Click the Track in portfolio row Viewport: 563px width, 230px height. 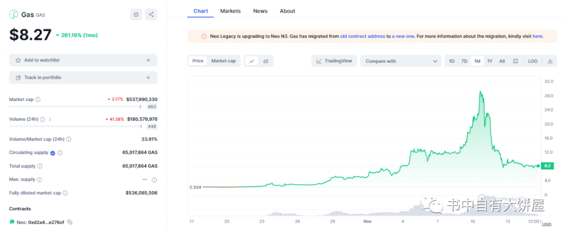tap(83, 78)
